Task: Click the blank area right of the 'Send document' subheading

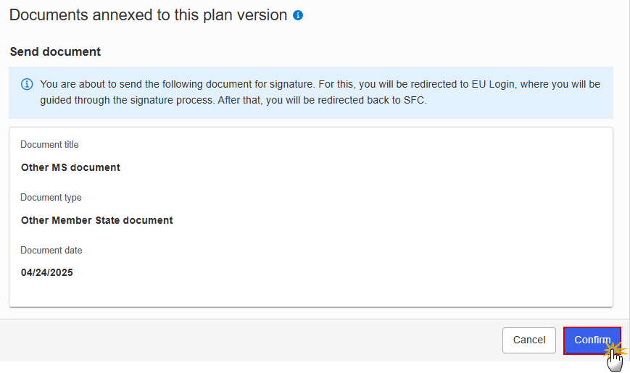Action: (354, 52)
